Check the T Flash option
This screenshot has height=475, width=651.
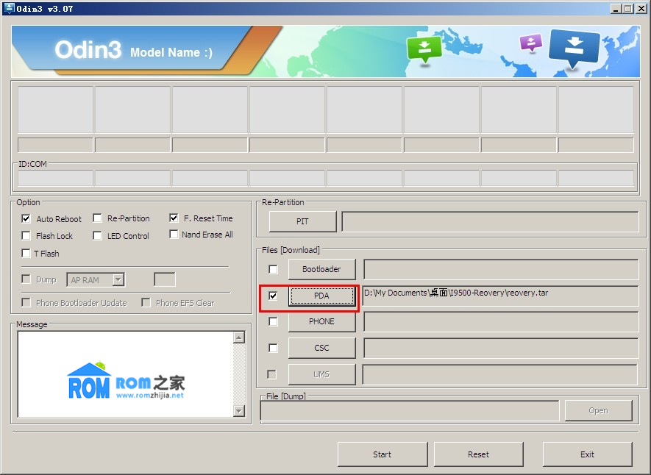point(26,253)
